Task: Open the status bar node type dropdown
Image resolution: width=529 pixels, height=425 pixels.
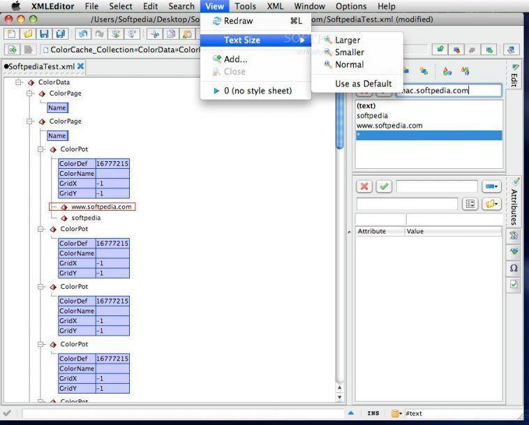Action: pyautogui.click(x=396, y=413)
